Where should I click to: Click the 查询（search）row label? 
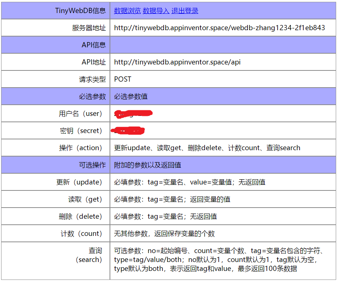89,255
